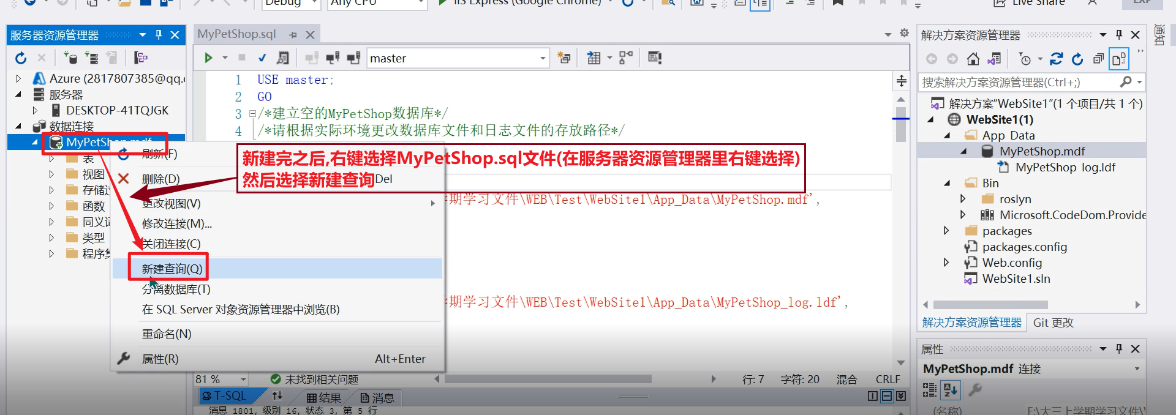Toggle alphabetical sort in Properties panel
The width and height of the screenshot is (1176, 415).
click(x=951, y=390)
